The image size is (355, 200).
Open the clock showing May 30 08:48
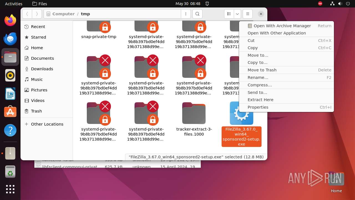188,4
